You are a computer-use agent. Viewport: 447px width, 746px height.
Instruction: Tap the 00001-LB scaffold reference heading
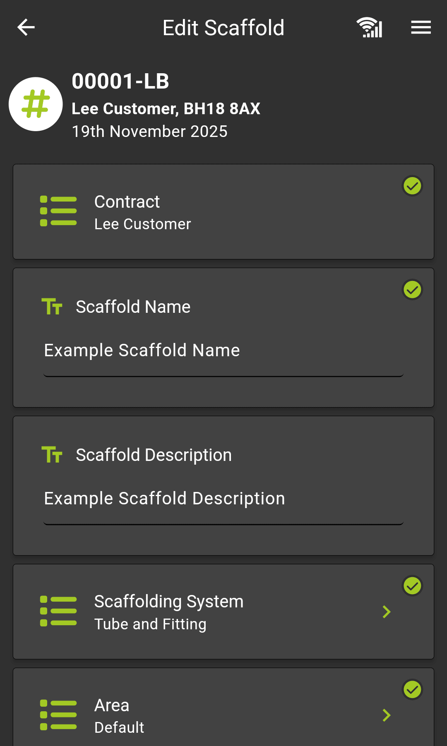[120, 81]
